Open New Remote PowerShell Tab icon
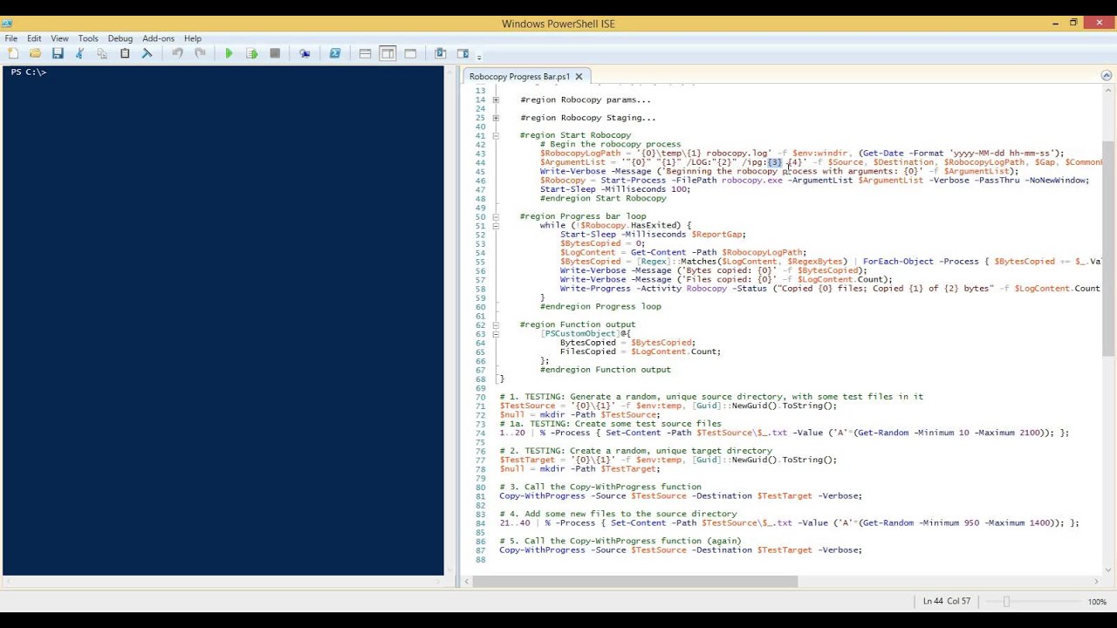The height and width of the screenshot is (628, 1117). click(305, 53)
